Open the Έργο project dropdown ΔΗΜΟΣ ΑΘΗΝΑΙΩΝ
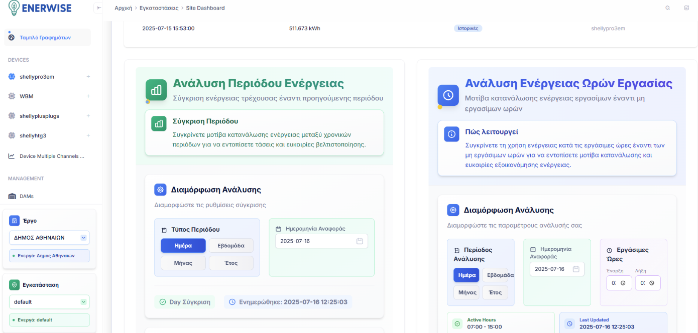 (49, 238)
